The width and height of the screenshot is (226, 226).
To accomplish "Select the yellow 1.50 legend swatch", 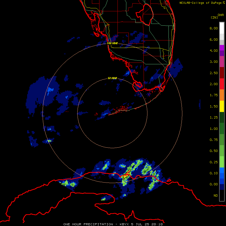I will pos(222,106).
